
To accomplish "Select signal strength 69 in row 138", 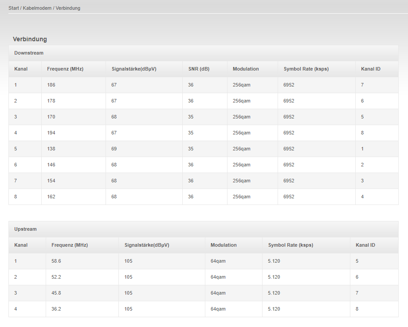I will (114, 149).
